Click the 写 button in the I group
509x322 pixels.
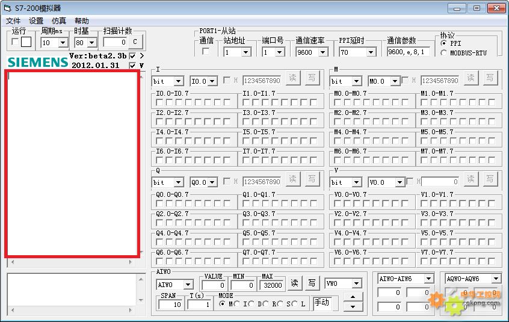pos(312,78)
